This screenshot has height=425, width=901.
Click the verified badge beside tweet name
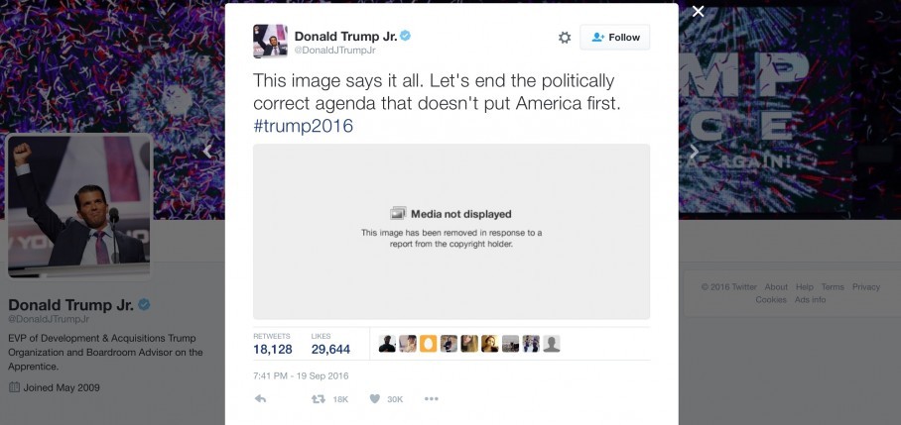point(406,36)
